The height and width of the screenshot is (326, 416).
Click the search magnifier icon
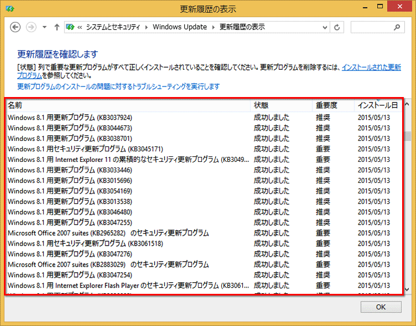[397, 27]
